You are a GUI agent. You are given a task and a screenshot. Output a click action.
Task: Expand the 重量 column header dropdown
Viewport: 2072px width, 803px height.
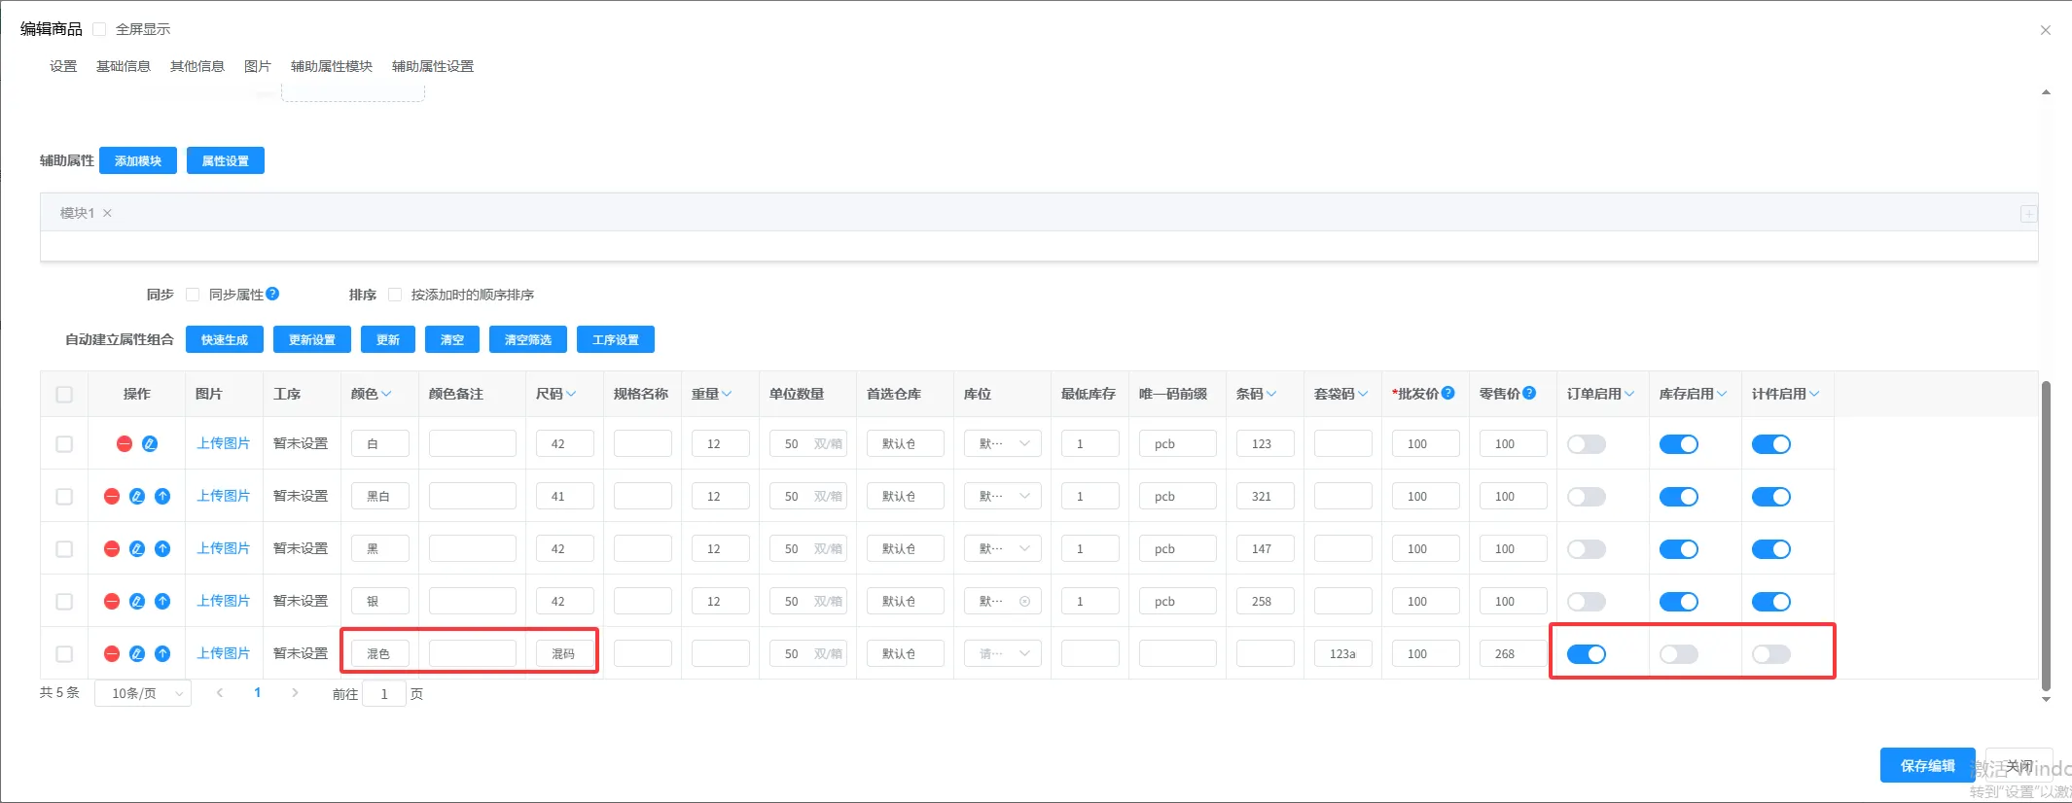pyautogui.click(x=727, y=394)
